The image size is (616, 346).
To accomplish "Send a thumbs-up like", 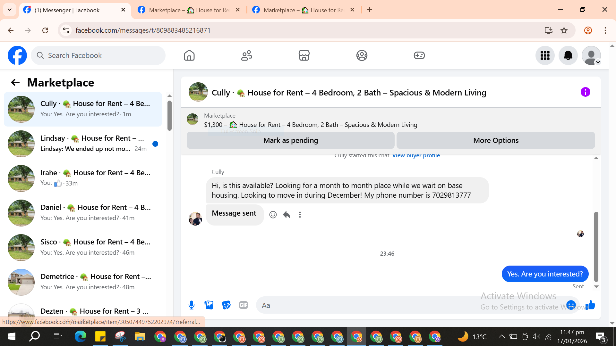I will [x=590, y=305].
